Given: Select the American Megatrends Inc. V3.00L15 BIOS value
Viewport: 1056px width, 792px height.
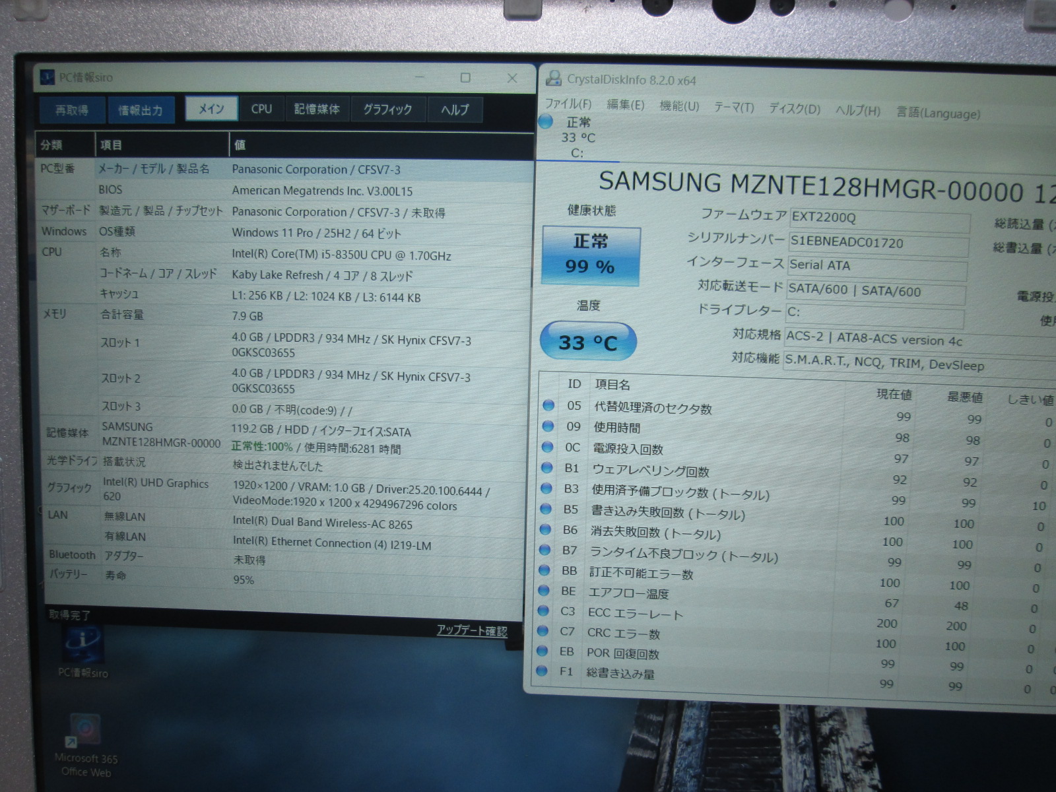Looking at the screenshot, I should point(322,191).
